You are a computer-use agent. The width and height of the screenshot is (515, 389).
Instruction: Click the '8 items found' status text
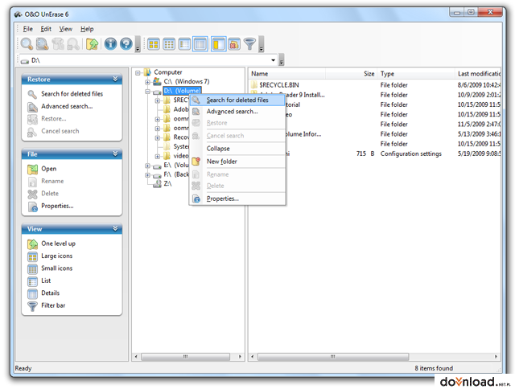[x=434, y=368]
